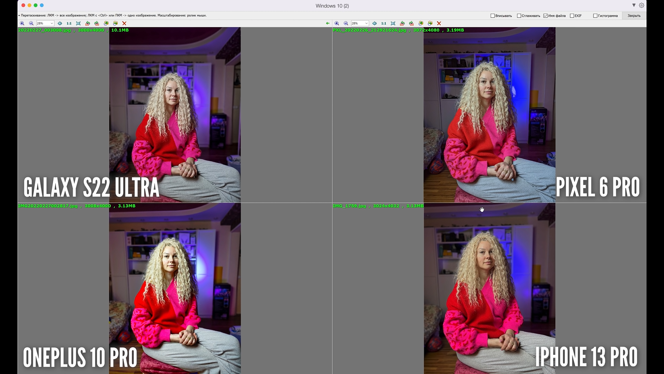664x374 pixels.
Task: Remove image with left pane red X
Action: pos(124,23)
